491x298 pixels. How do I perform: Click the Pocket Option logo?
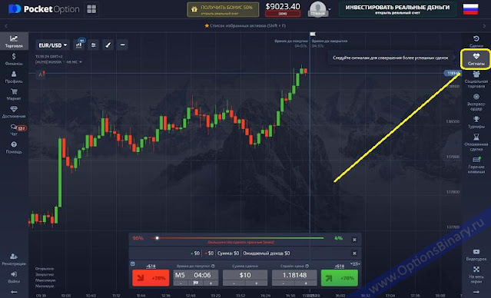tap(44, 9)
